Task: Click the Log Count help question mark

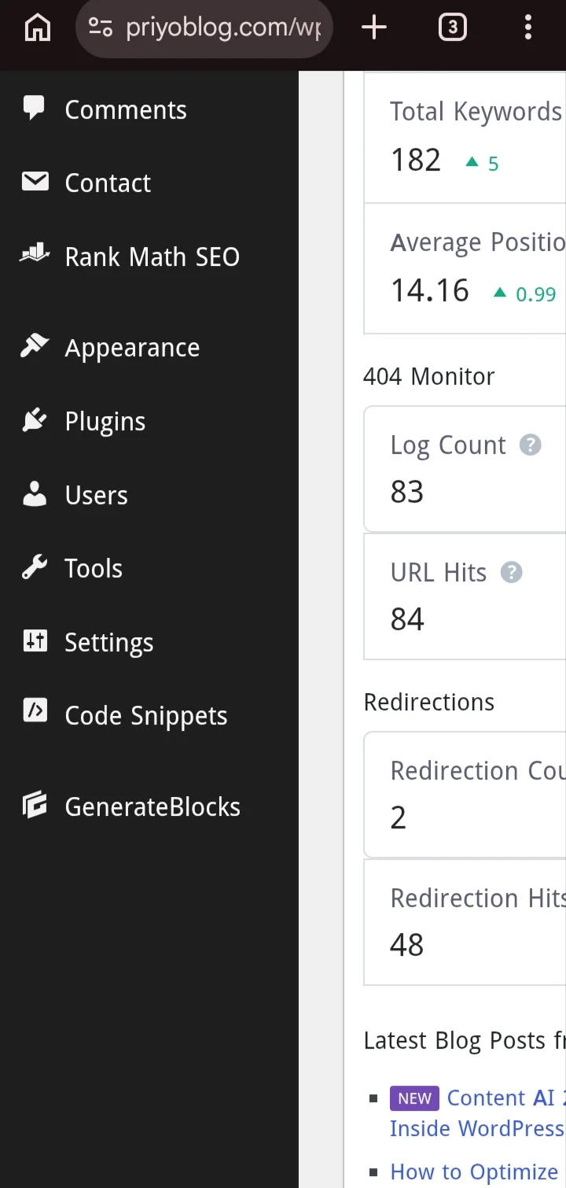Action: click(x=531, y=445)
